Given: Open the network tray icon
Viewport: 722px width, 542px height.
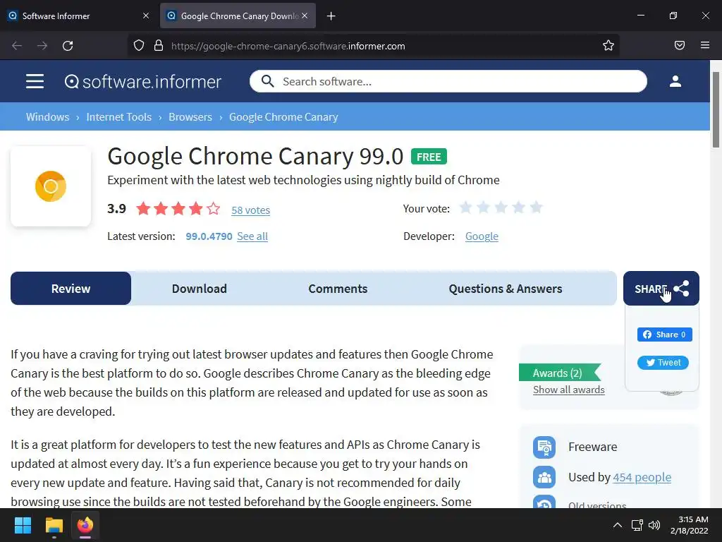Looking at the screenshot, I should pyautogui.click(x=637, y=525).
